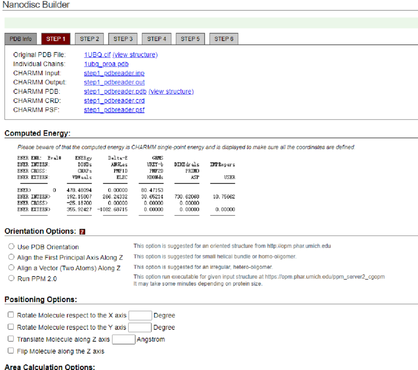Select the STEP 4 tab
Screen dimensions: 418x370
pos(157,39)
